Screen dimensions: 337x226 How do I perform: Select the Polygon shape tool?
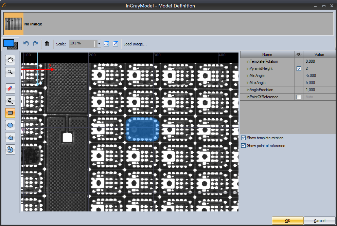(x=10, y=137)
